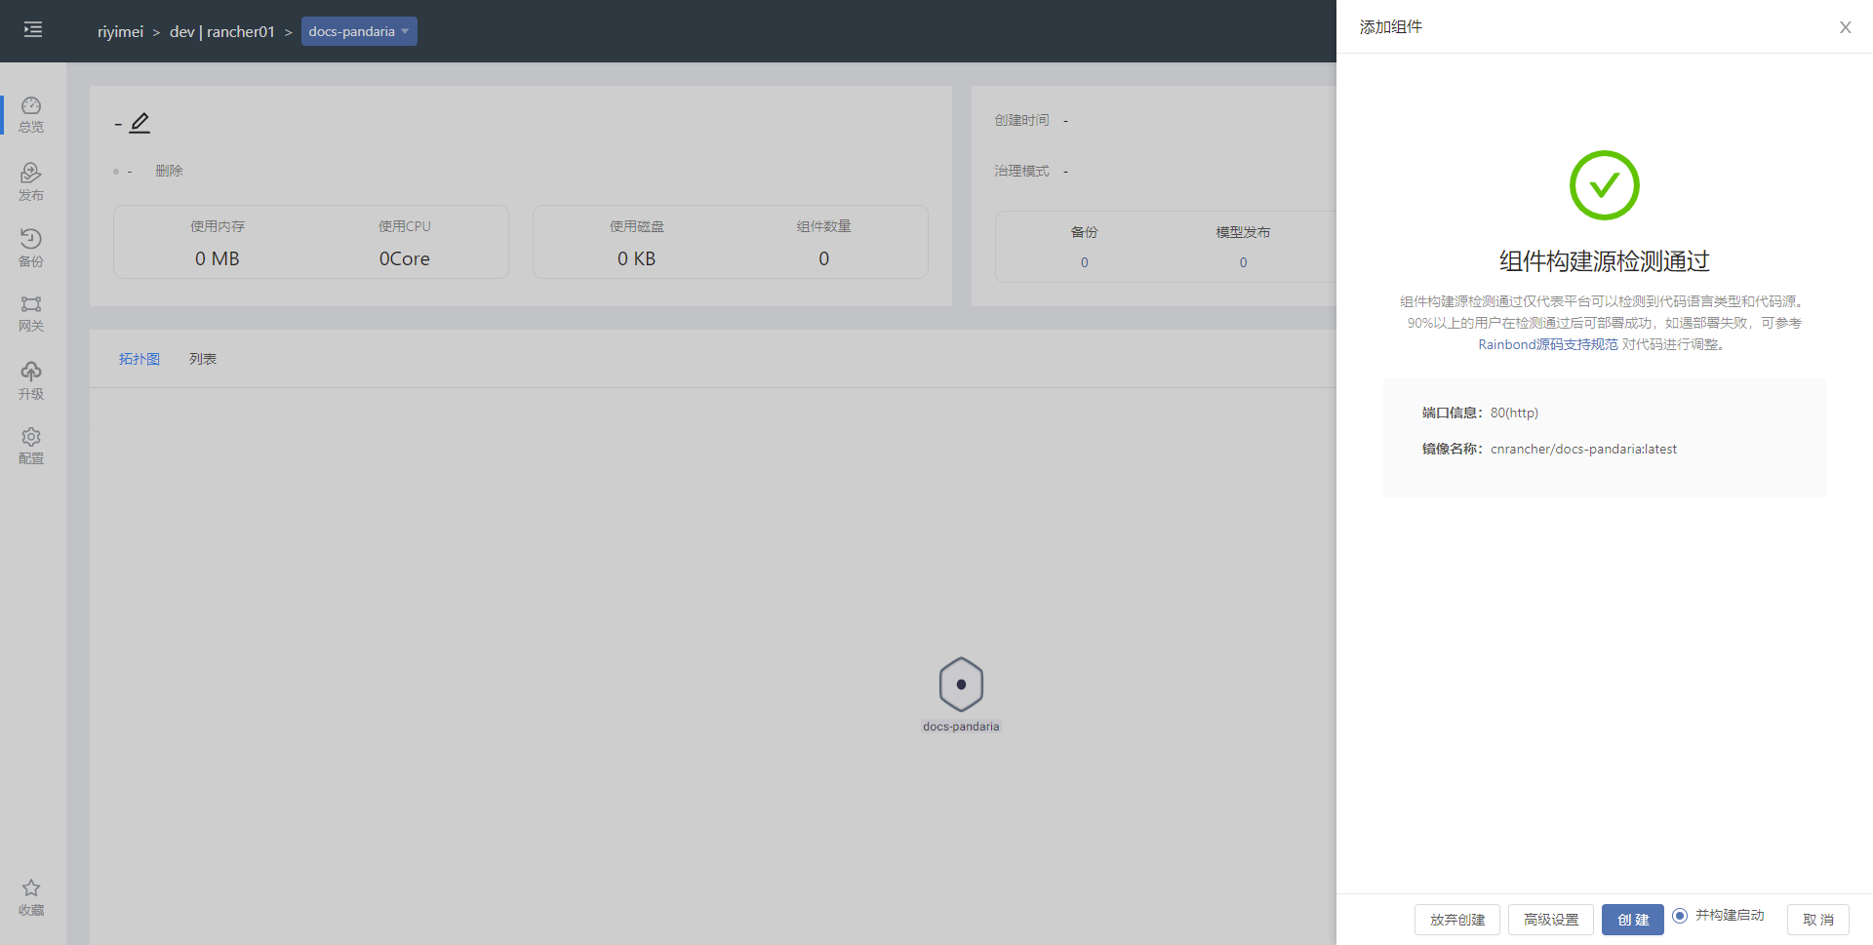This screenshot has height=945, width=1873.
Task: Select the docs-pandaria hexagon node
Action: [x=961, y=684]
